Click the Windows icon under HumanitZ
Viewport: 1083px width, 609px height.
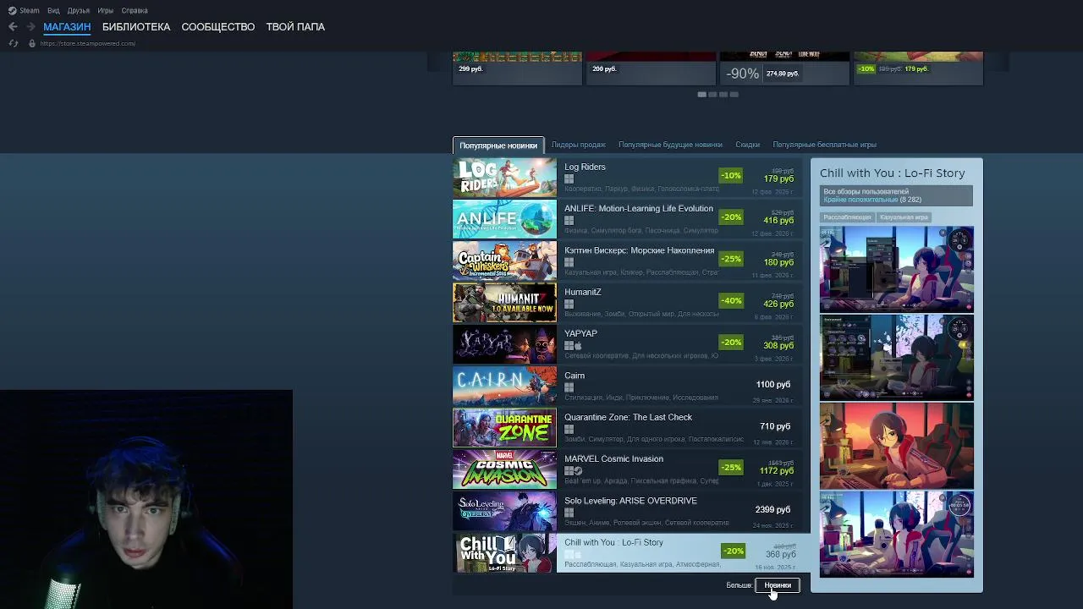pyautogui.click(x=569, y=304)
